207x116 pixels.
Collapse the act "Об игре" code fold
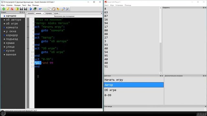[x=28, y=49]
